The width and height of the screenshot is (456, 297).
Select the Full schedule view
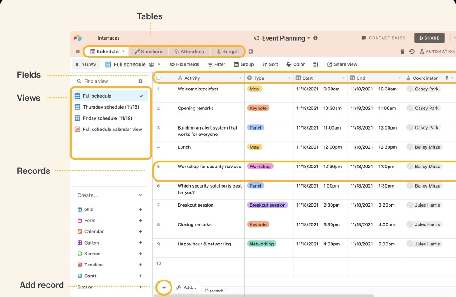coord(110,96)
